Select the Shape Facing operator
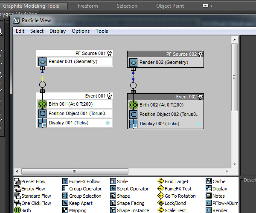This screenshot has height=213, width=256. pyautogui.click(x=127, y=203)
